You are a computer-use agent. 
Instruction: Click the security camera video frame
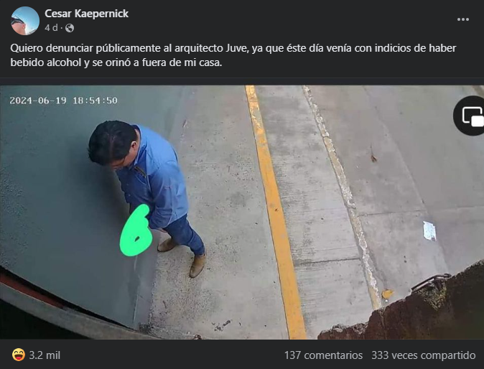click(x=242, y=212)
